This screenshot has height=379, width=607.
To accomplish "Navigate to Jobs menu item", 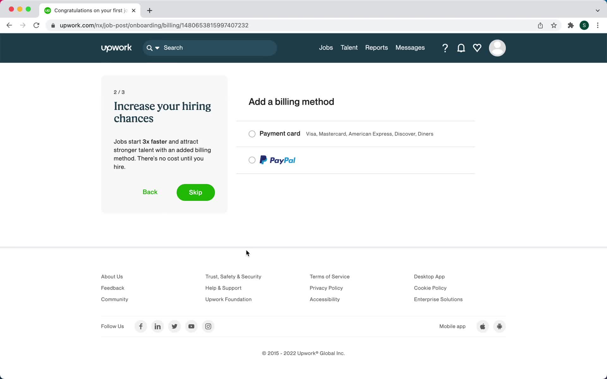I will (326, 48).
